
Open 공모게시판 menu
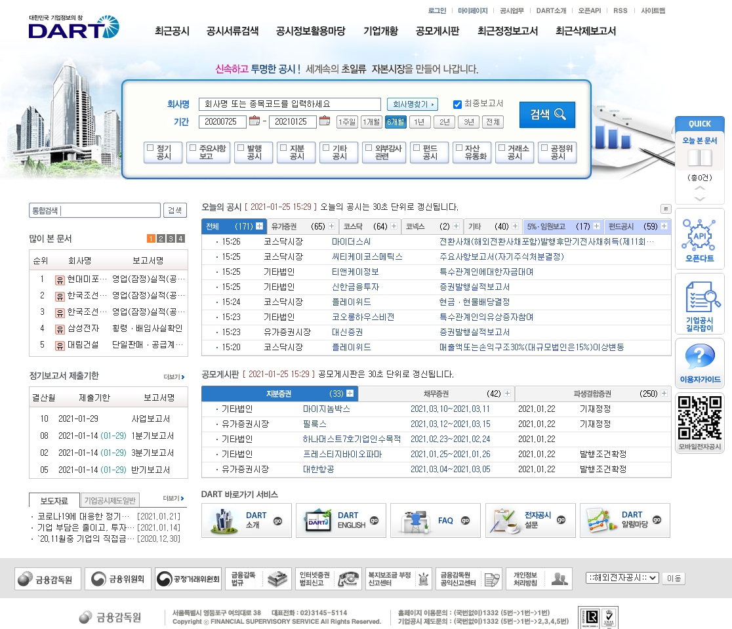point(437,31)
